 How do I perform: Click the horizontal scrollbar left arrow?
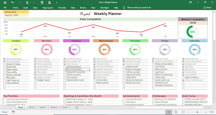click(x=133, y=107)
